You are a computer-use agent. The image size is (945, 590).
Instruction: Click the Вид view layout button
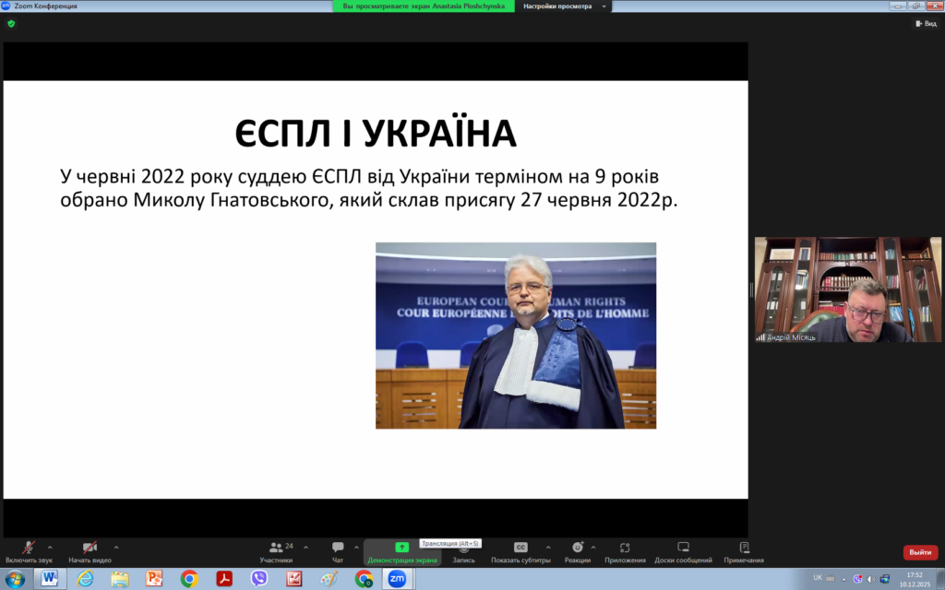[925, 23]
